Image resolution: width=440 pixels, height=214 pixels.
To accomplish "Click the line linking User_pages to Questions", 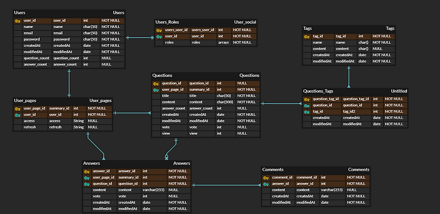I will pyautogui.click(x=132, y=113).
